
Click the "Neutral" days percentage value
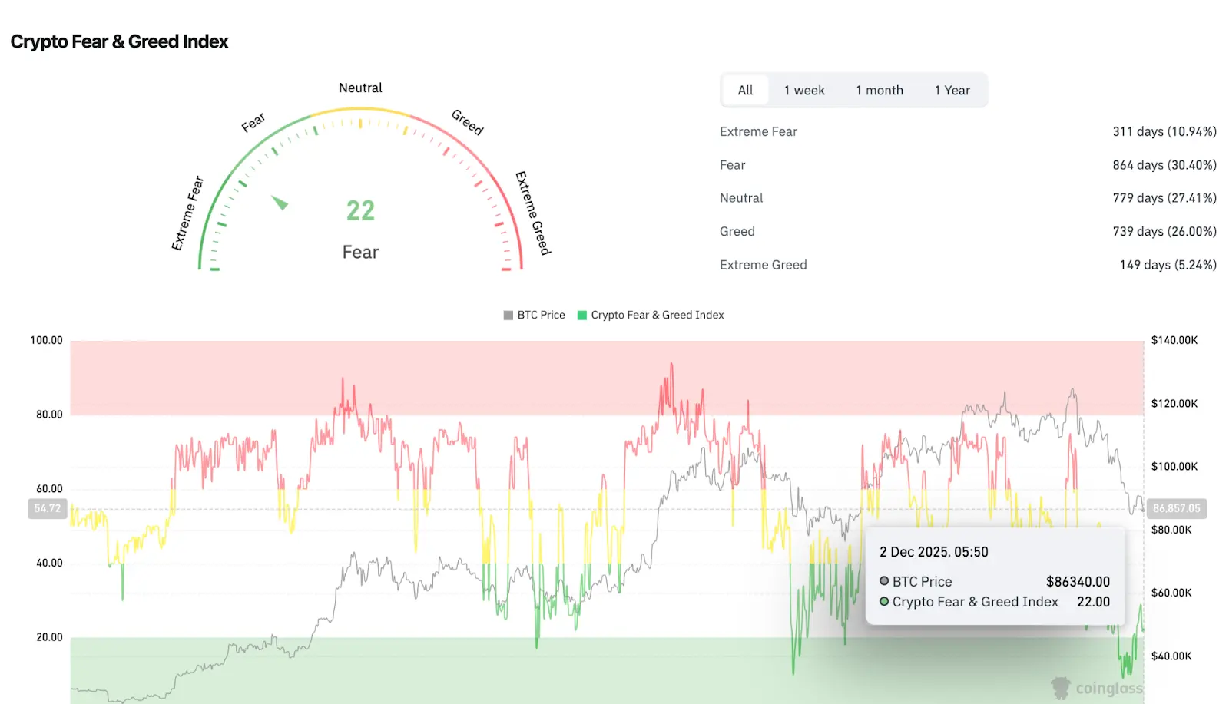pos(1164,197)
